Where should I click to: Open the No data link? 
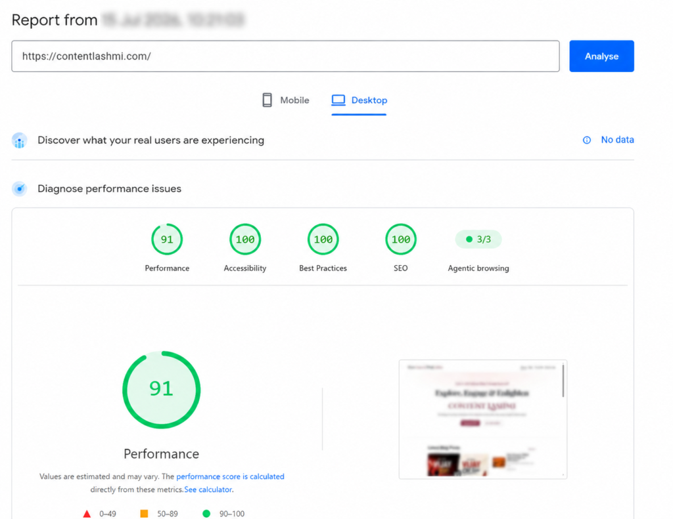617,140
